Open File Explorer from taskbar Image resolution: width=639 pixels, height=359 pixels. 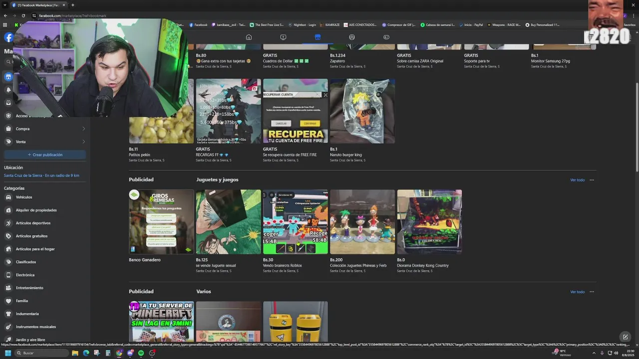(75, 353)
